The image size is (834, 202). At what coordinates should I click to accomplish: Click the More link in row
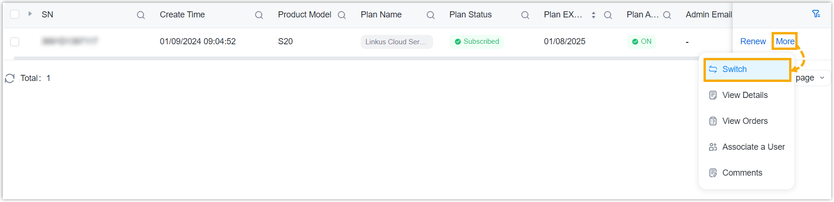[x=785, y=41]
